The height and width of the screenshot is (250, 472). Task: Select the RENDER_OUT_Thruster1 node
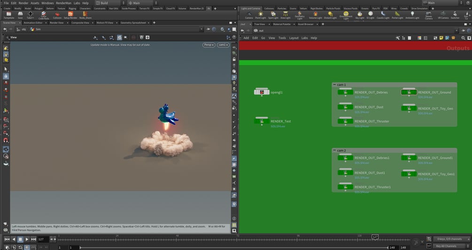pyautogui.click(x=345, y=187)
